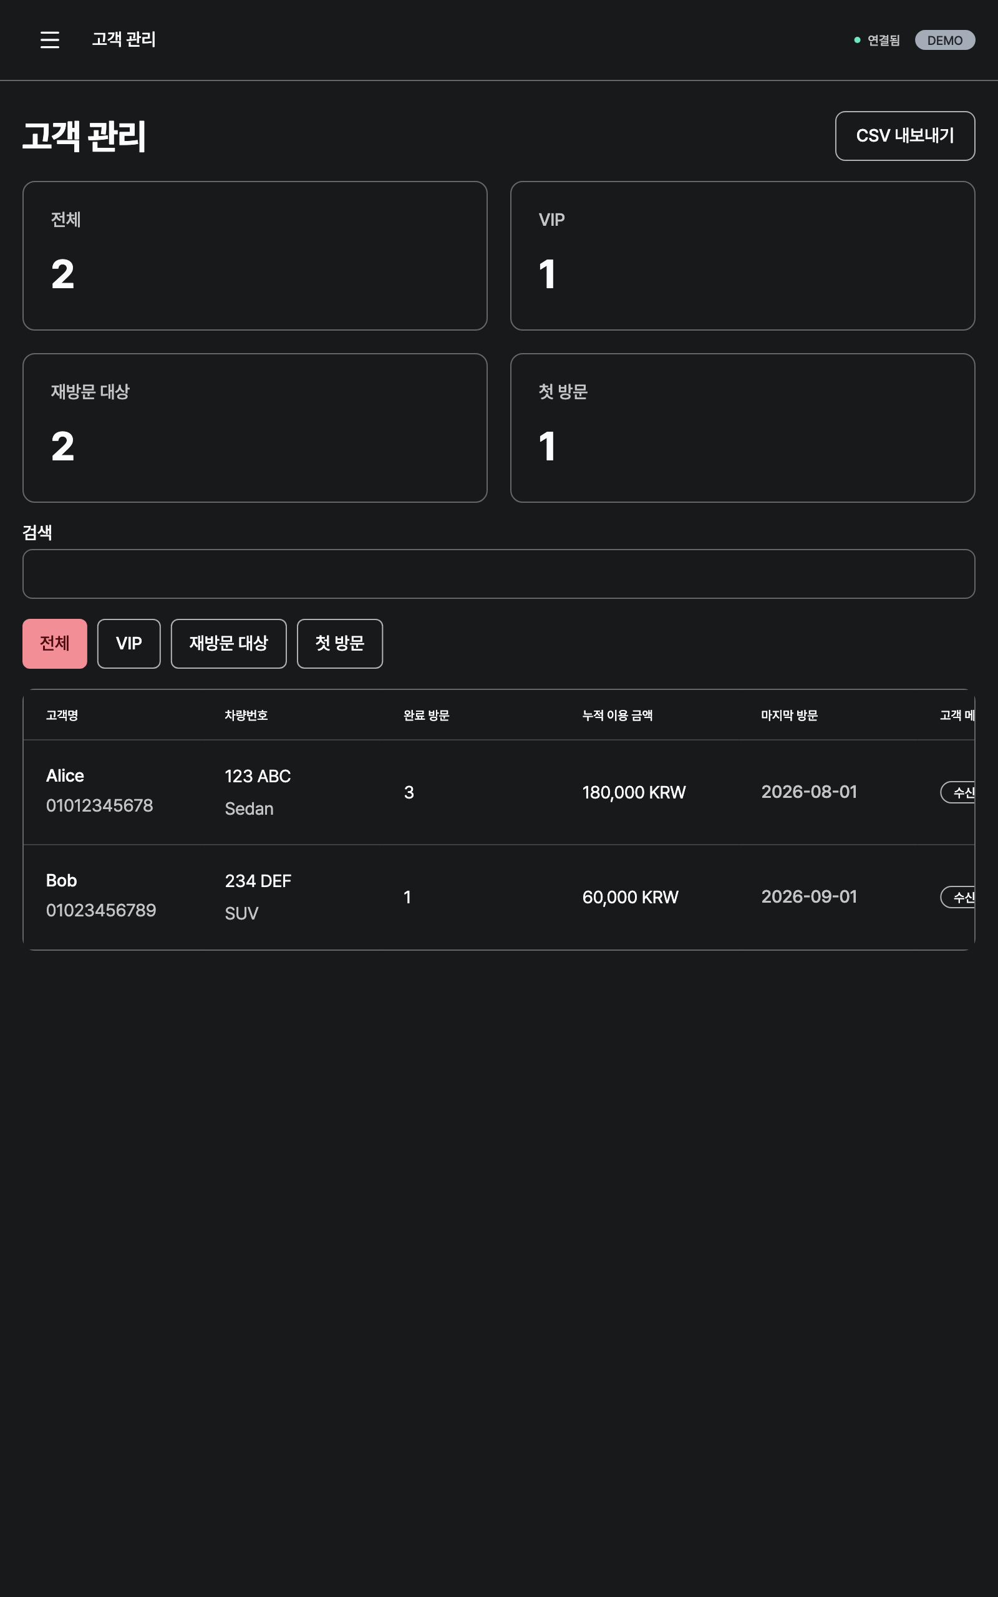Sort by 누적 이용 금액 column header
The height and width of the screenshot is (1597, 998).
click(x=617, y=716)
